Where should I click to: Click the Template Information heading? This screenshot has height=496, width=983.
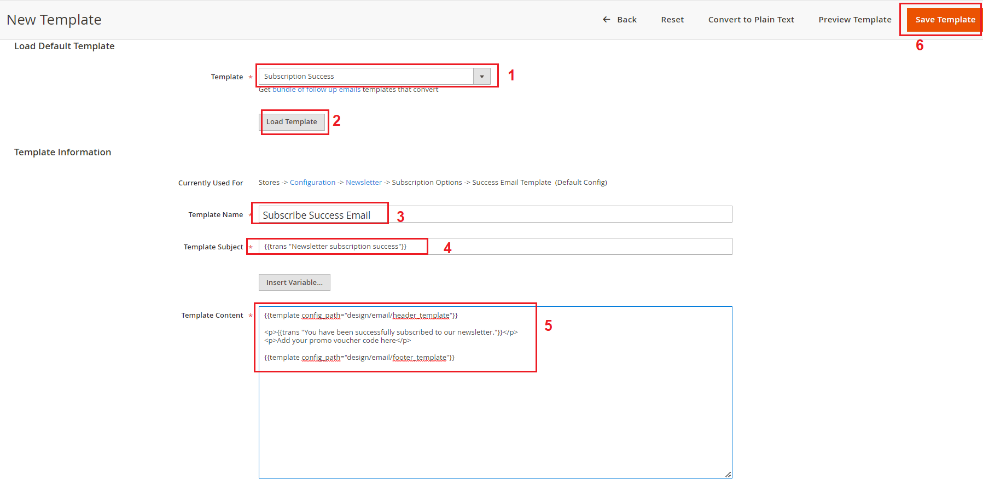[x=62, y=152]
